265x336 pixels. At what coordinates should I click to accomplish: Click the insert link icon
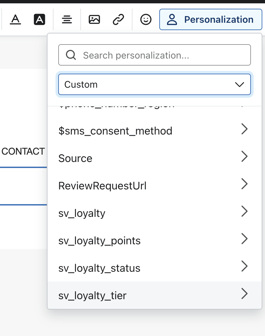click(x=118, y=20)
